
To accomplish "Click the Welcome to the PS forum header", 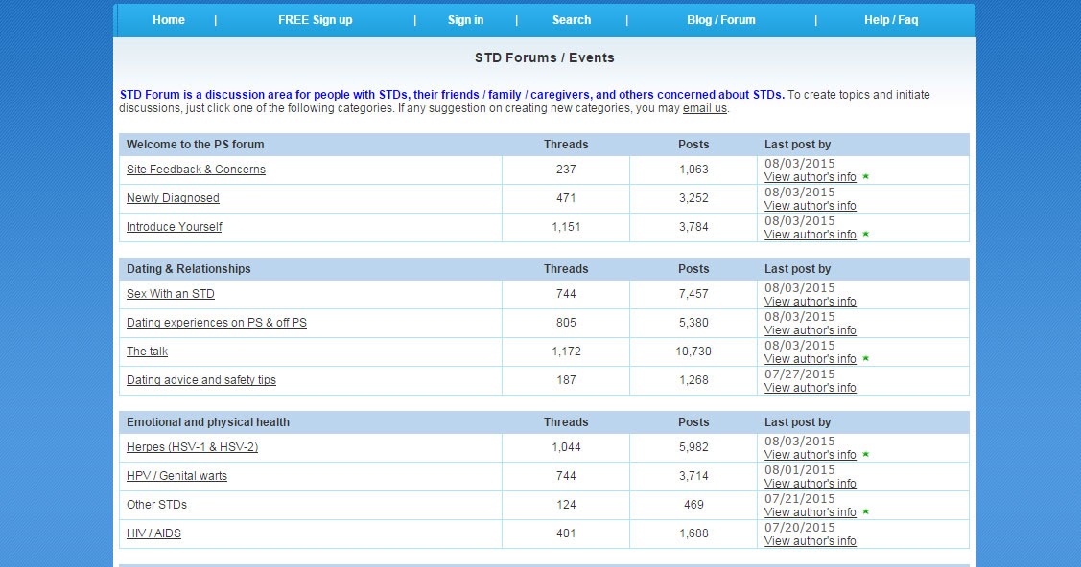I will pos(195,145).
